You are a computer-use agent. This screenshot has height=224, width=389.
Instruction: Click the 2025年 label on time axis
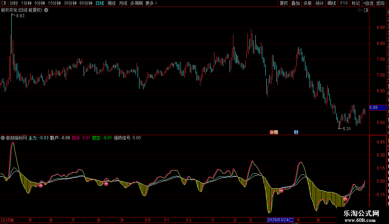coord(8,220)
